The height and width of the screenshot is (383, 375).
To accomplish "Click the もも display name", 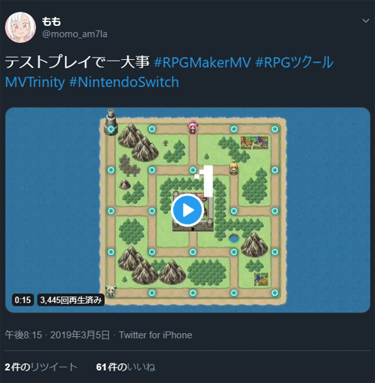I will pyautogui.click(x=51, y=21).
